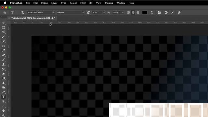
Task: Open the Filter menu
Action: [83, 3]
